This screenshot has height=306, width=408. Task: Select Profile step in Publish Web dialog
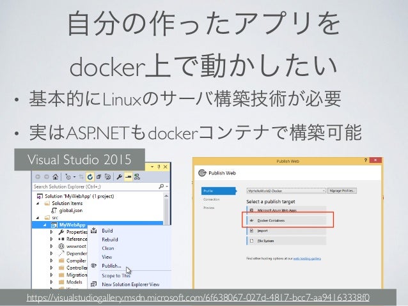[x=219, y=191]
